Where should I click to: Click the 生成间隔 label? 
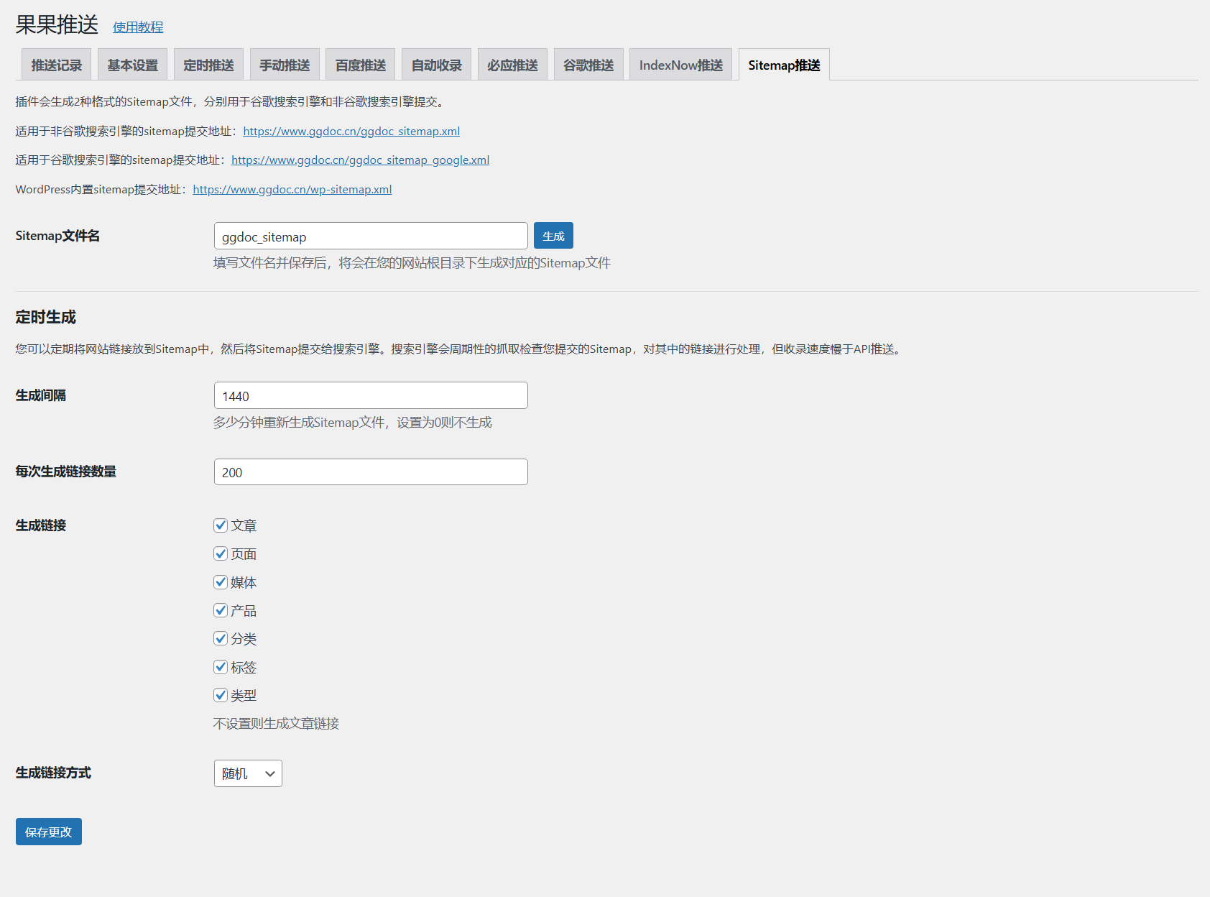[41, 395]
